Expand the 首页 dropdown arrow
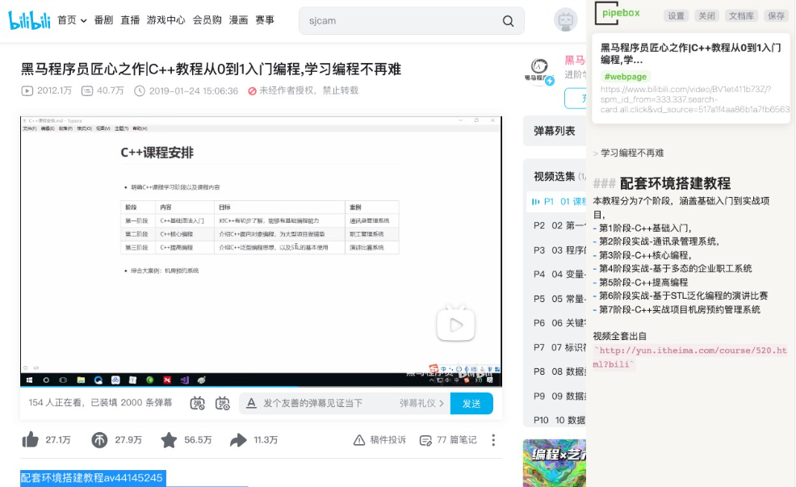Image resolution: width=796 pixels, height=487 pixels. [83, 21]
